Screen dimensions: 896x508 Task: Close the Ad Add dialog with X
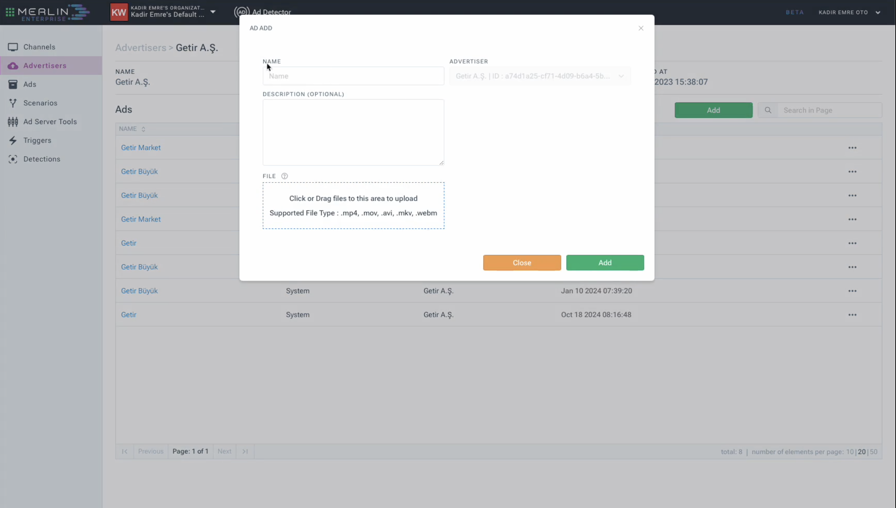pos(641,28)
